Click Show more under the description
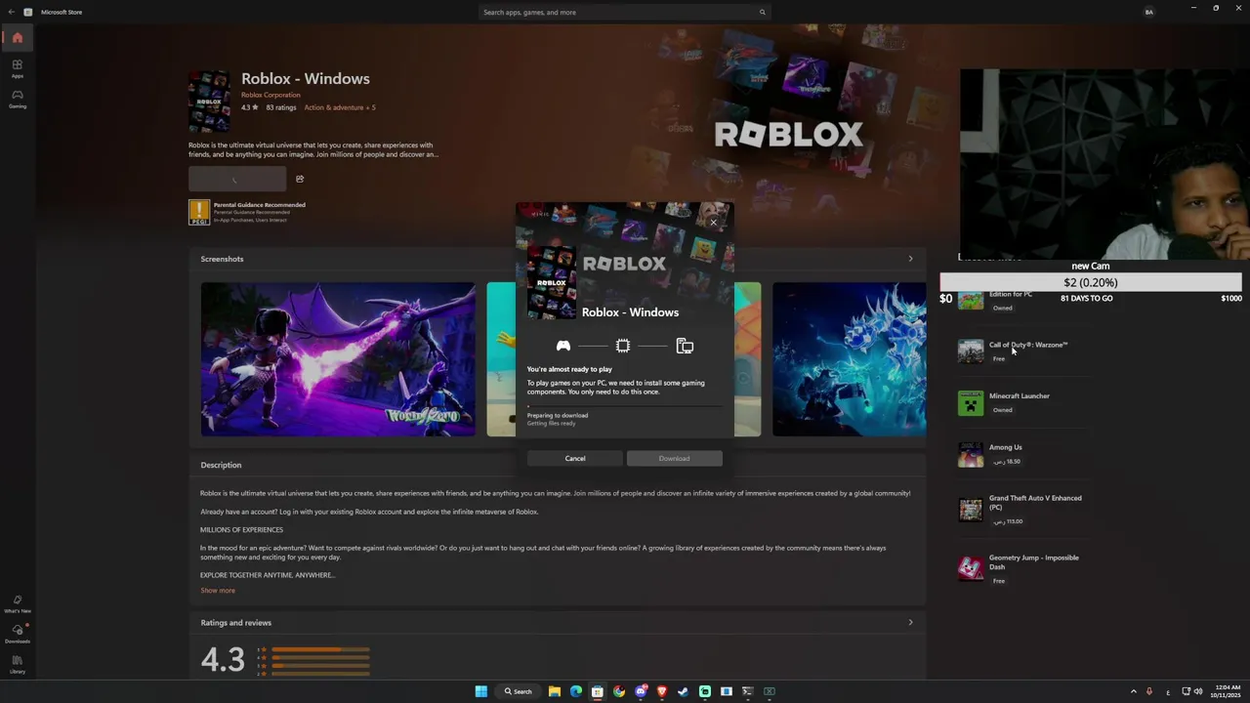The image size is (1250, 703). [218, 590]
